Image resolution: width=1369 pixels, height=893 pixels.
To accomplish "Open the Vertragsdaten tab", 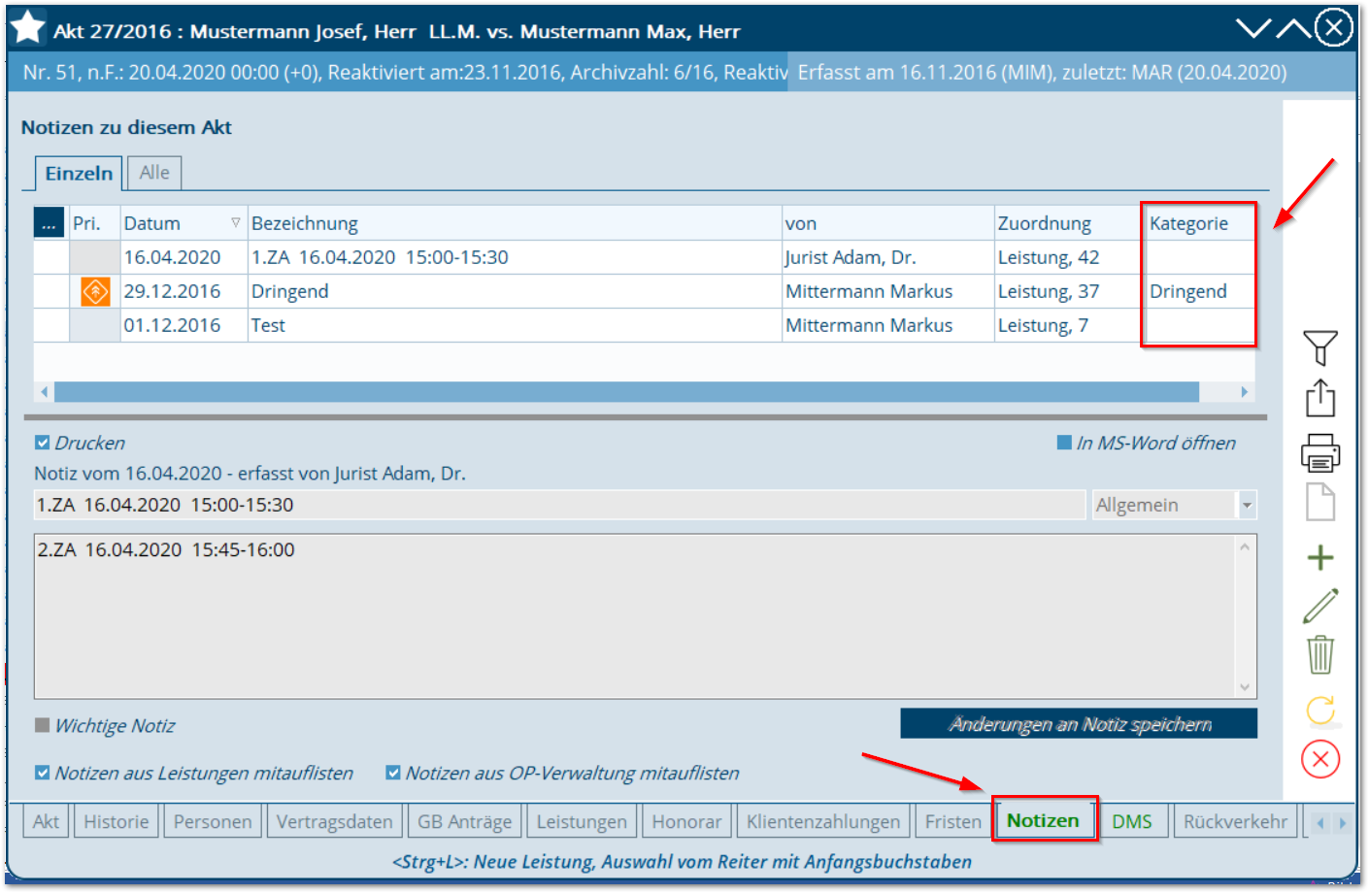I will tap(334, 821).
